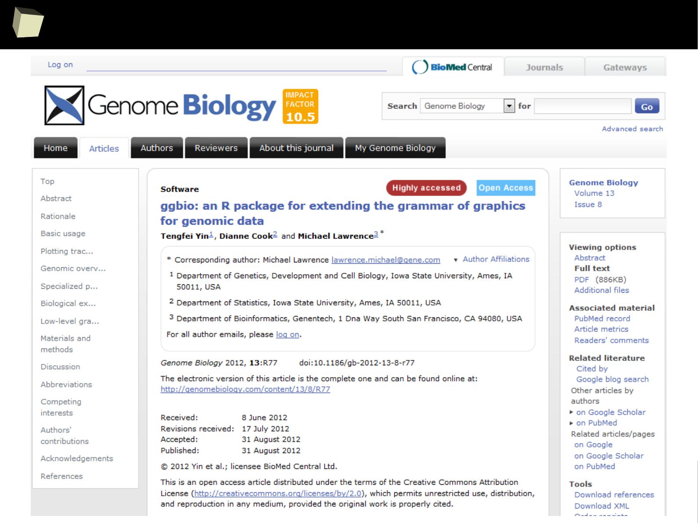
Task: Click the search text field
Action: pyautogui.click(x=582, y=106)
